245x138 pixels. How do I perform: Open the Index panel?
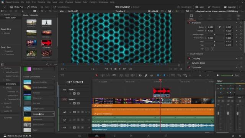[x=45, y=7]
